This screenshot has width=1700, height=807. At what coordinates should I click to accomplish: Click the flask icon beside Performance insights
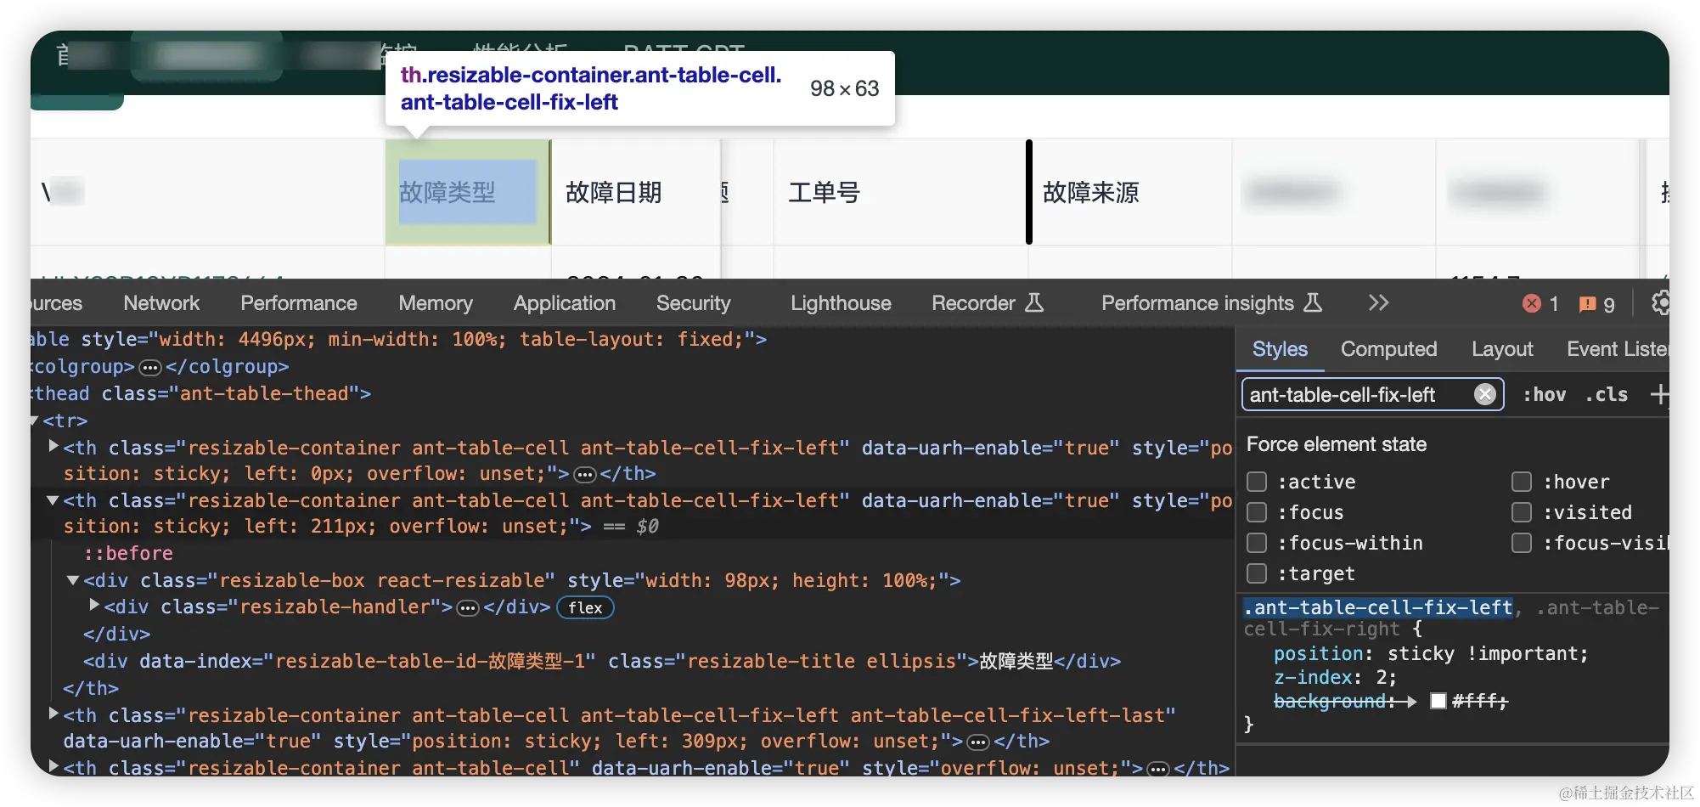point(1313,302)
